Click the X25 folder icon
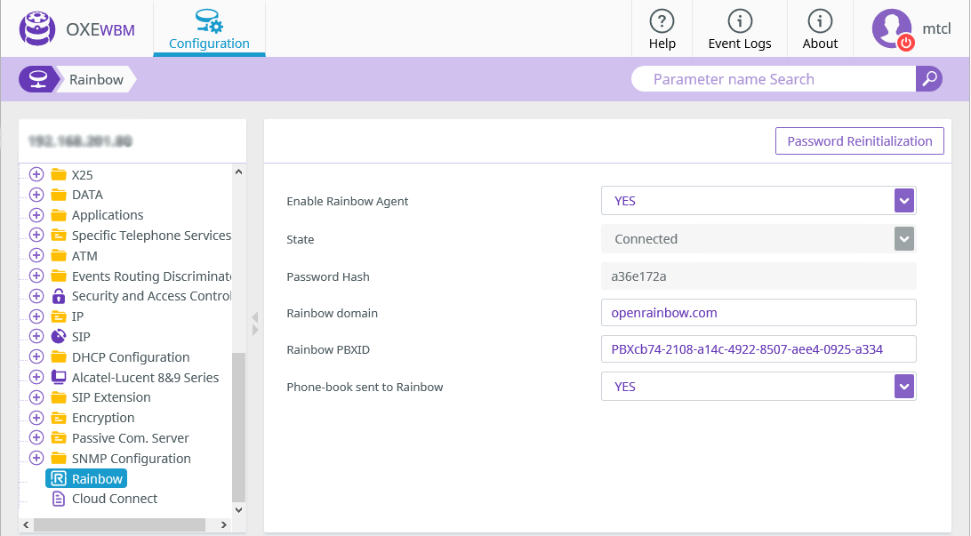This screenshot has width=971, height=536. (58, 174)
